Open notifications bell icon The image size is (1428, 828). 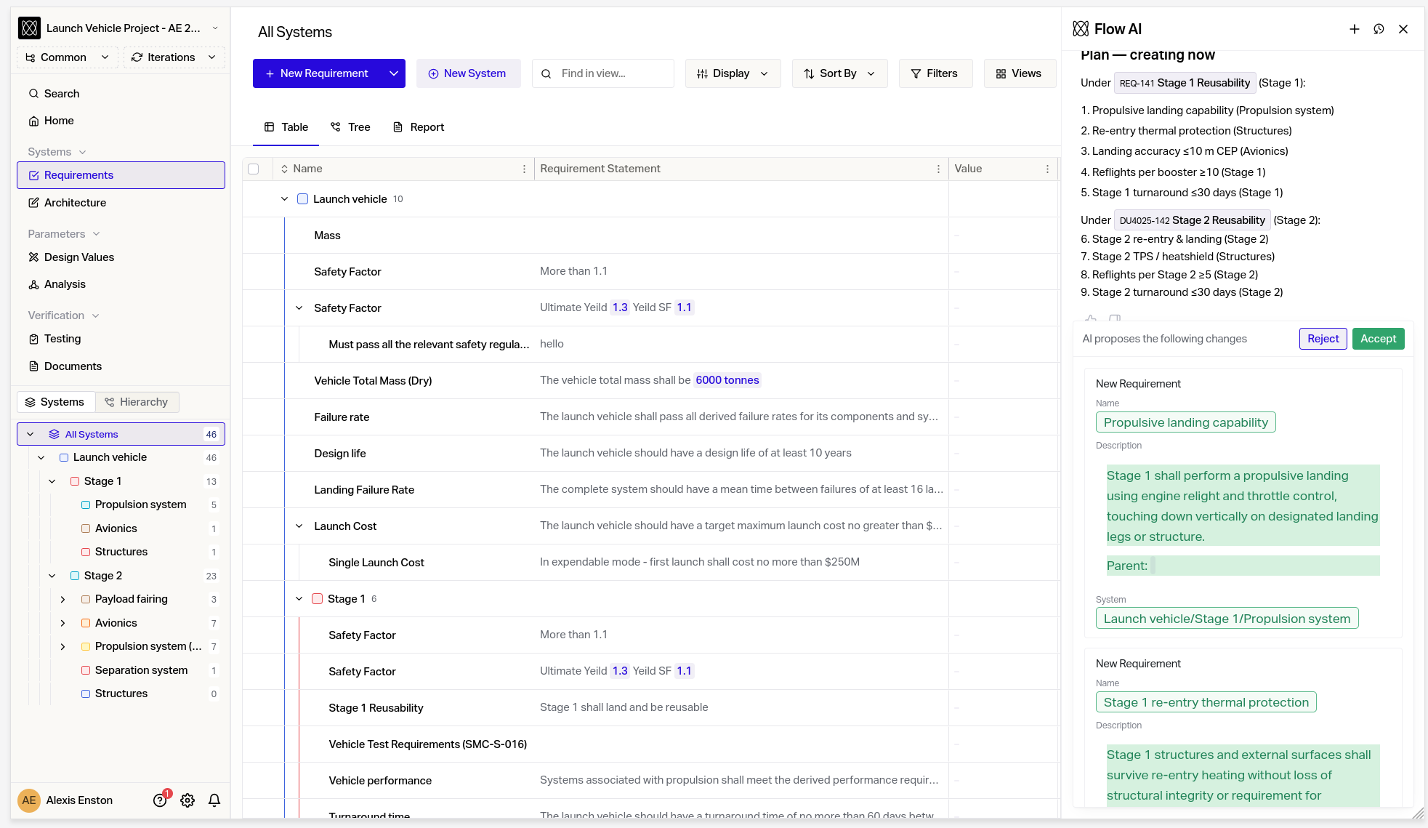coord(214,800)
